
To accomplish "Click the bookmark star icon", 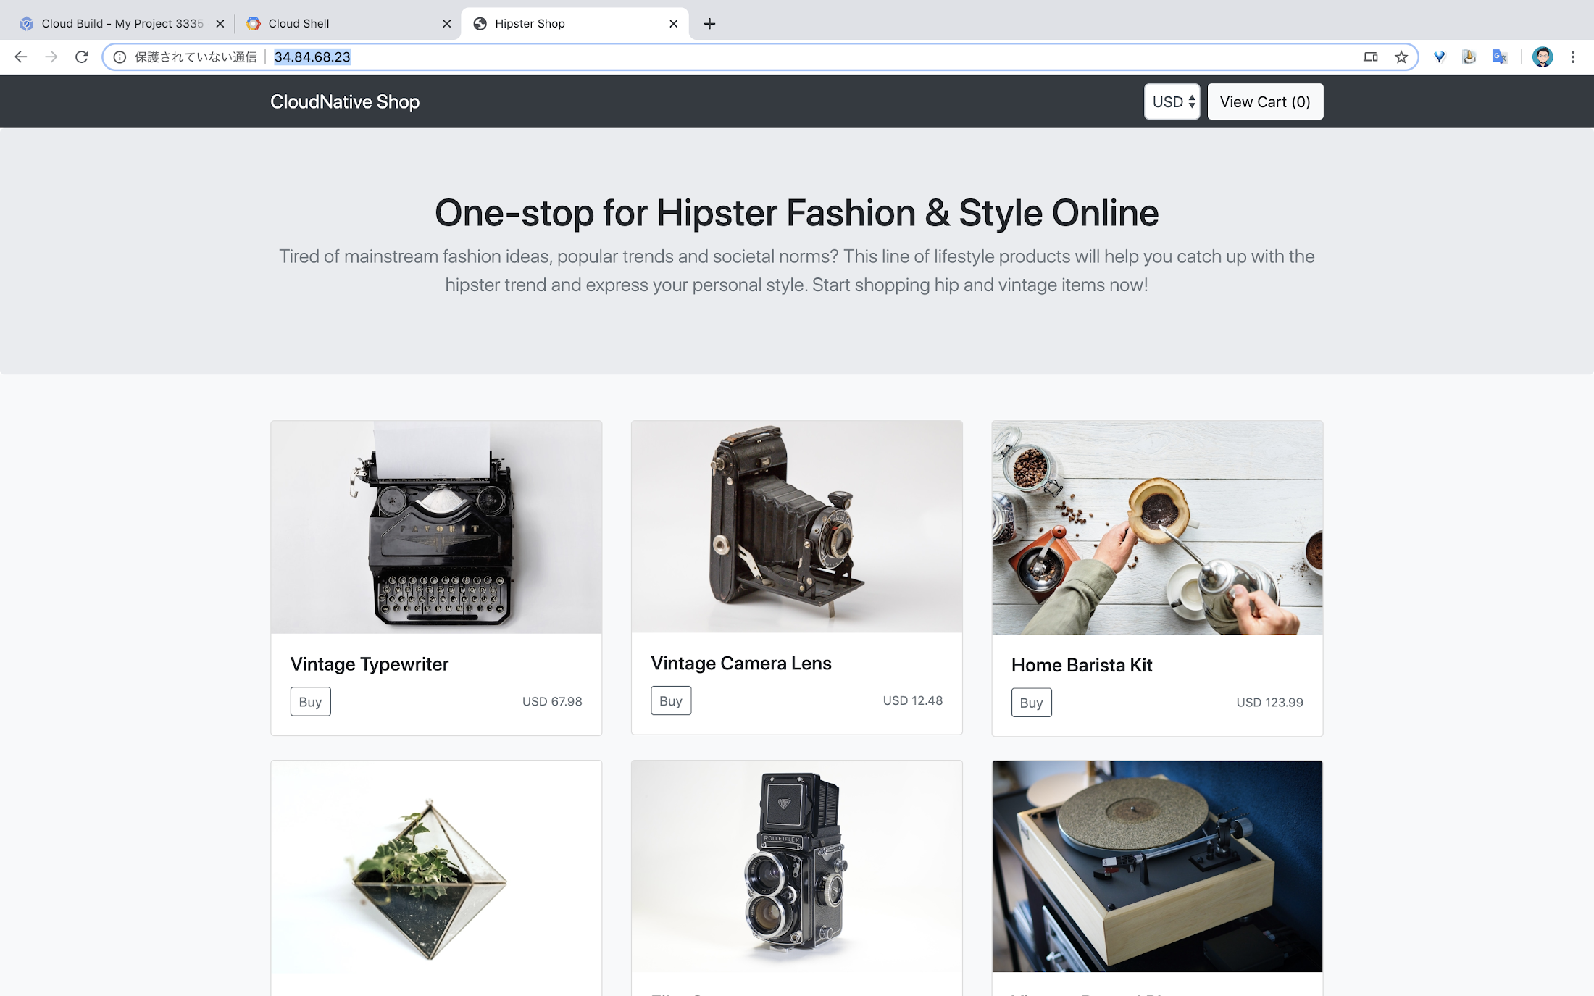I will click(x=1401, y=57).
